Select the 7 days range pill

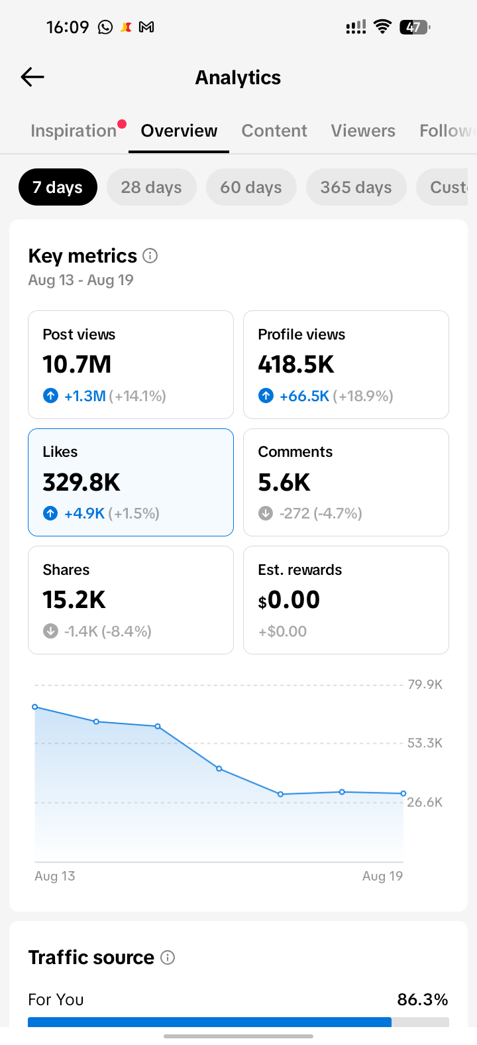coord(58,187)
